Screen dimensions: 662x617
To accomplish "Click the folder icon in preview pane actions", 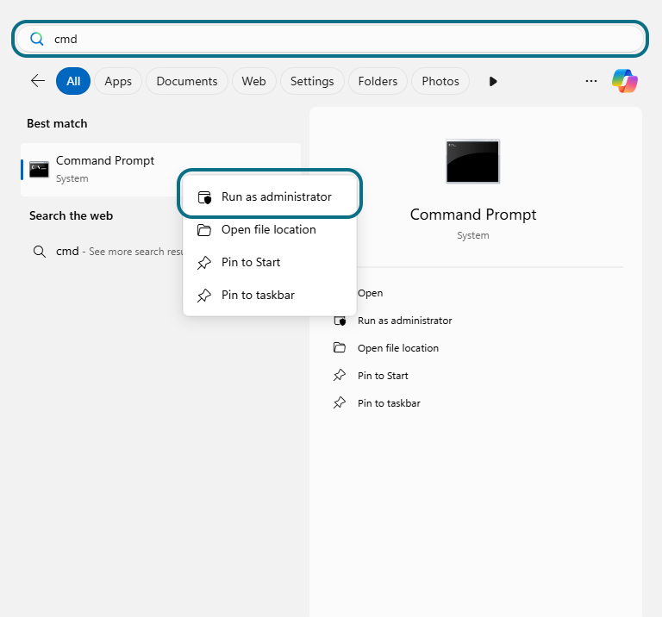I will [340, 348].
